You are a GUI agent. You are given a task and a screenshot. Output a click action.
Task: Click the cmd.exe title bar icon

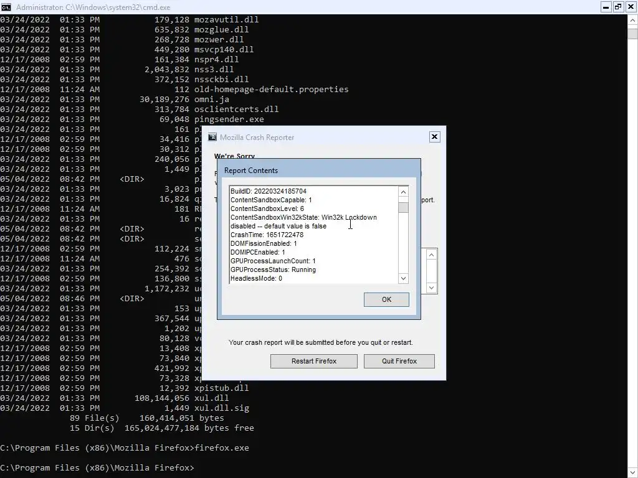[6, 7]
